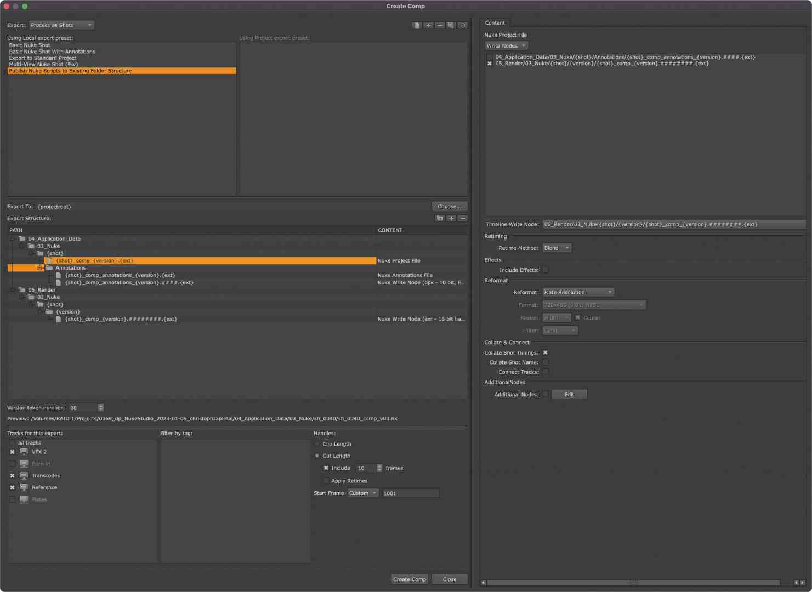Click the Plates track monitor icon

tap(24, 499)
